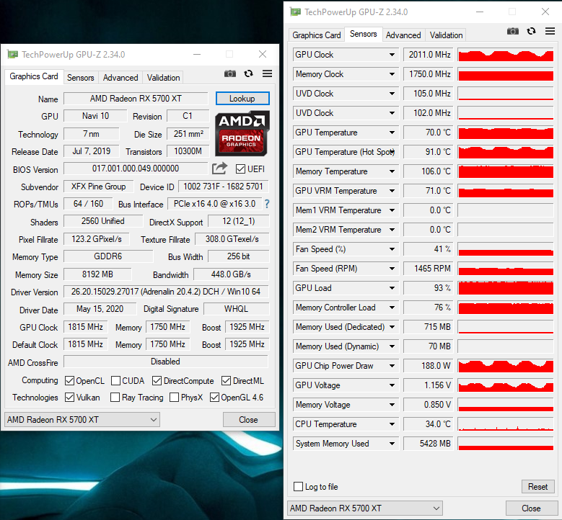The height and width of the screenshot is (520, 562).
Task: Click the BIOS export share icon
Action: [219, 169]
